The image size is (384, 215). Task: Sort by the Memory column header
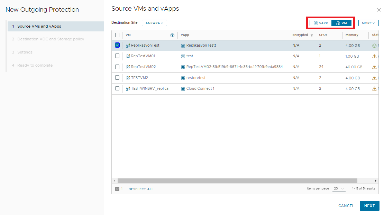[352, 35]
